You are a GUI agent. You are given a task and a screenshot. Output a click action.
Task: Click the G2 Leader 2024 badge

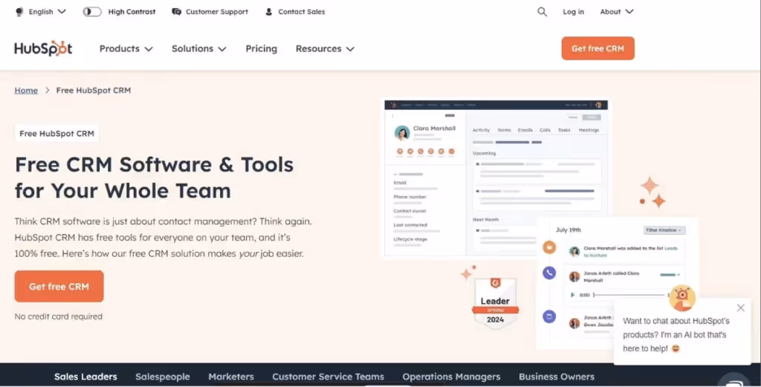495,303
